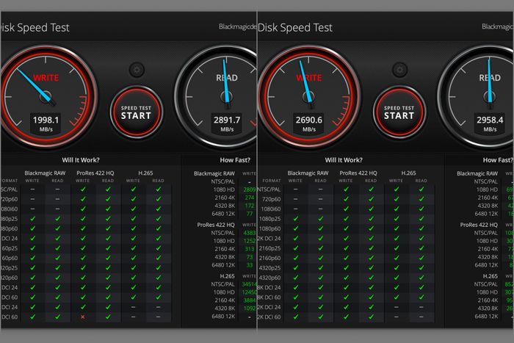The image size is (514, 343).
Task: Click '4320 8K' under left Blackmagic RAW How Fast
Action: 225,206
